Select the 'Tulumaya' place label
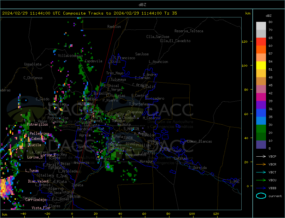This screenshot has height=218, width=285. [118, 79]
